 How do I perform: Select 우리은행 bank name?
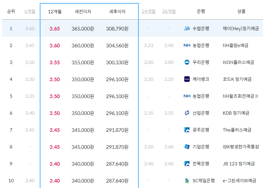click(201, 62)
